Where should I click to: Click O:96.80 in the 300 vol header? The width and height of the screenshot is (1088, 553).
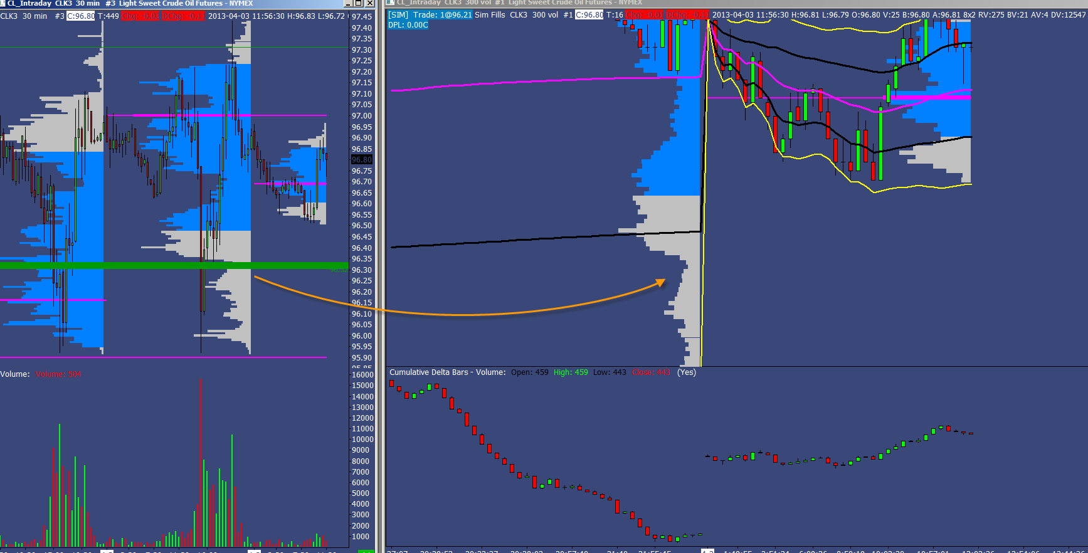coord(866,15)
